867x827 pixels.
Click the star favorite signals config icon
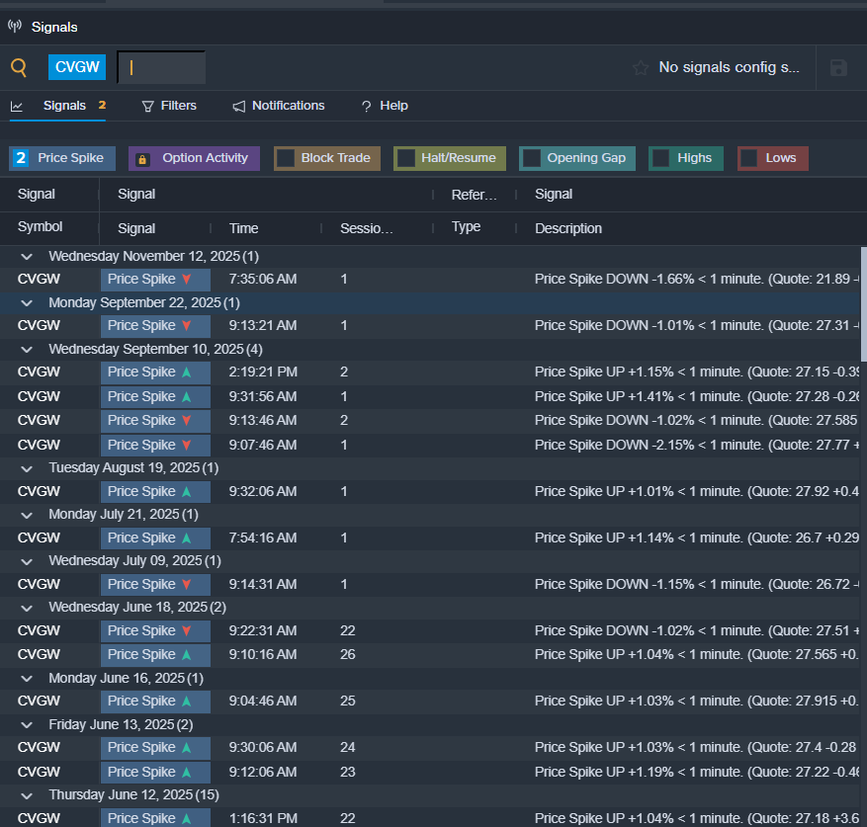coord(641,67)
